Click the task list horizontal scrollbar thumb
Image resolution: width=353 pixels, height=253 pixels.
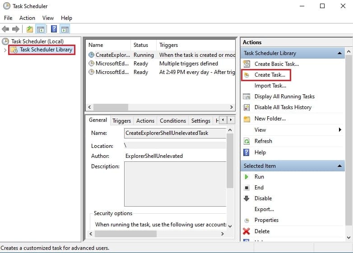pos(111,107)
